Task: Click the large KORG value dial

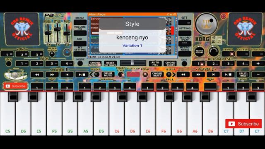Action: pos(206,24)
